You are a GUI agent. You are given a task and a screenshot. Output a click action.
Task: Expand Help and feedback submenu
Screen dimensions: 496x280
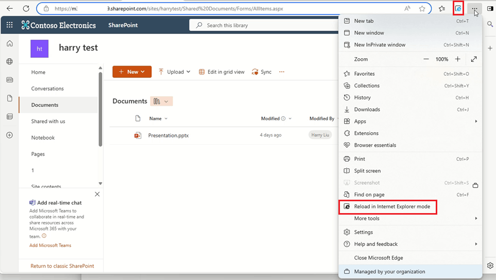point(411,244)
